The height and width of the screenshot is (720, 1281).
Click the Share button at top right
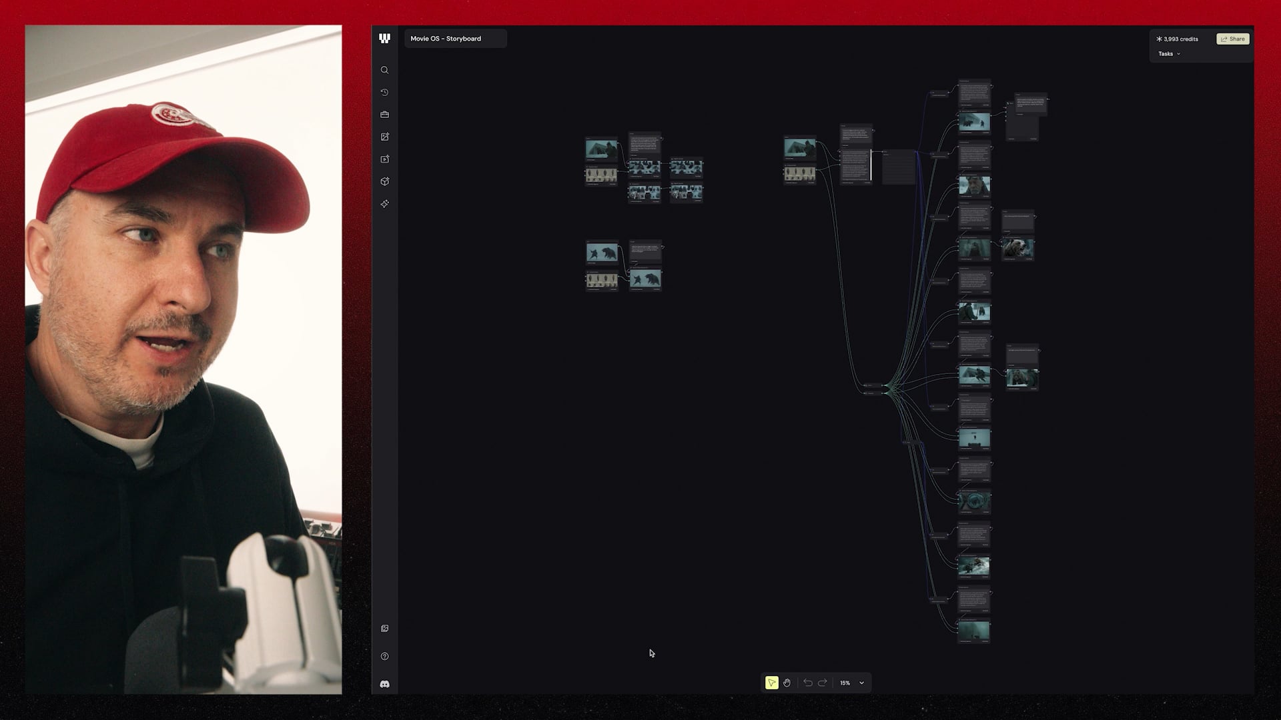coord(1232,39)
